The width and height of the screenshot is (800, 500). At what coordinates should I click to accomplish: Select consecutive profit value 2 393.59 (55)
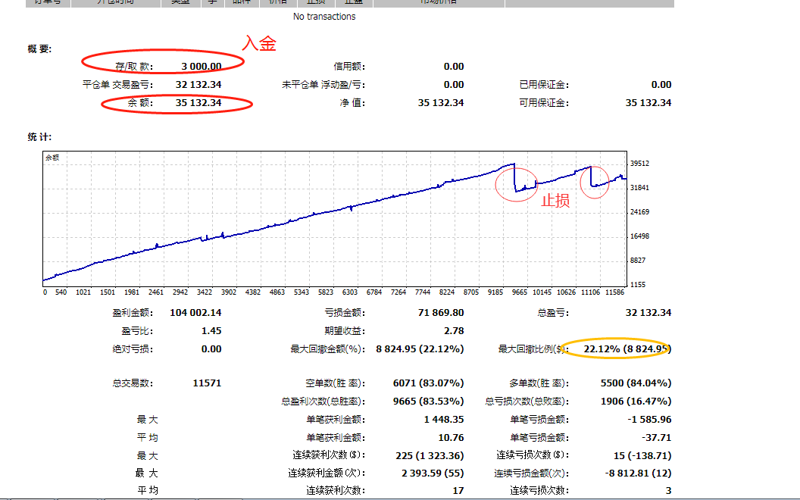tap(433, 473)
